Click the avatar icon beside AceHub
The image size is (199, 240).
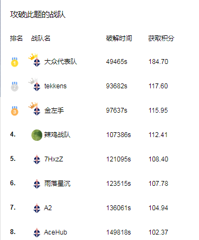[x=37, y=232]
